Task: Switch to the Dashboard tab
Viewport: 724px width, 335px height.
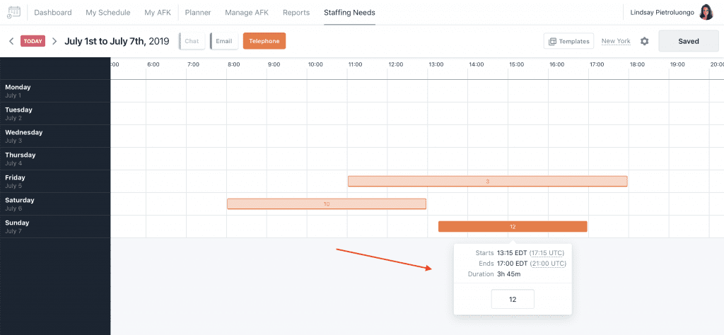Action: (x=53, y=12)
